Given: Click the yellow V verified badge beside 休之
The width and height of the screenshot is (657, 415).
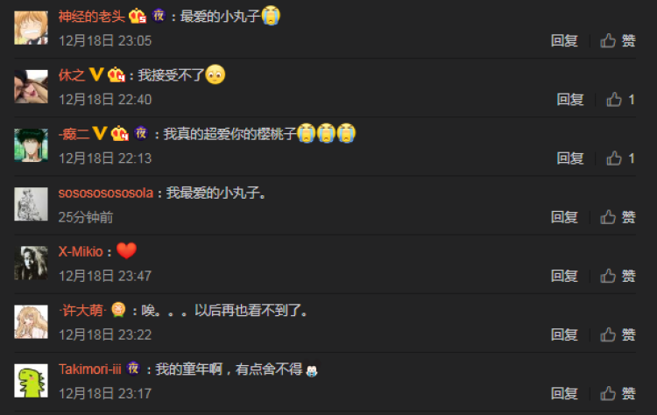Looking at the screenshot, I should pos(96,75).
